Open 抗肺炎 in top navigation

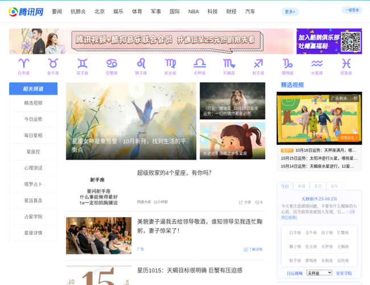[78, 11]
